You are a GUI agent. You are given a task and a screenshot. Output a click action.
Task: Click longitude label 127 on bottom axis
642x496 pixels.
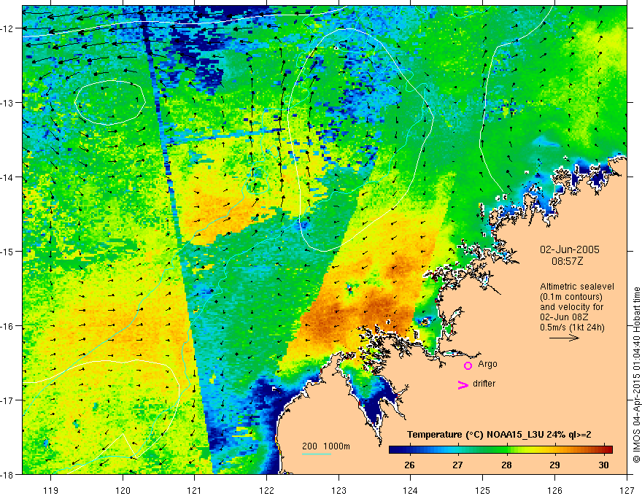pyautogui.click(x=627, y=490)
